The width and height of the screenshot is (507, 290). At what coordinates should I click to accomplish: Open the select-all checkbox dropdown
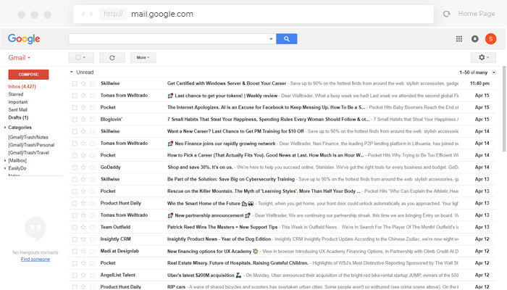pos(81,57)
